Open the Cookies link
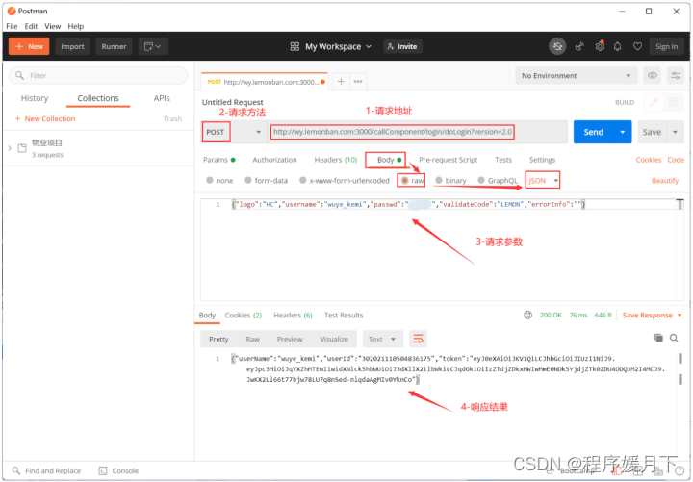The height and width of the screenshot is (482, 693). pyautogui.click(x=649, y=160)
